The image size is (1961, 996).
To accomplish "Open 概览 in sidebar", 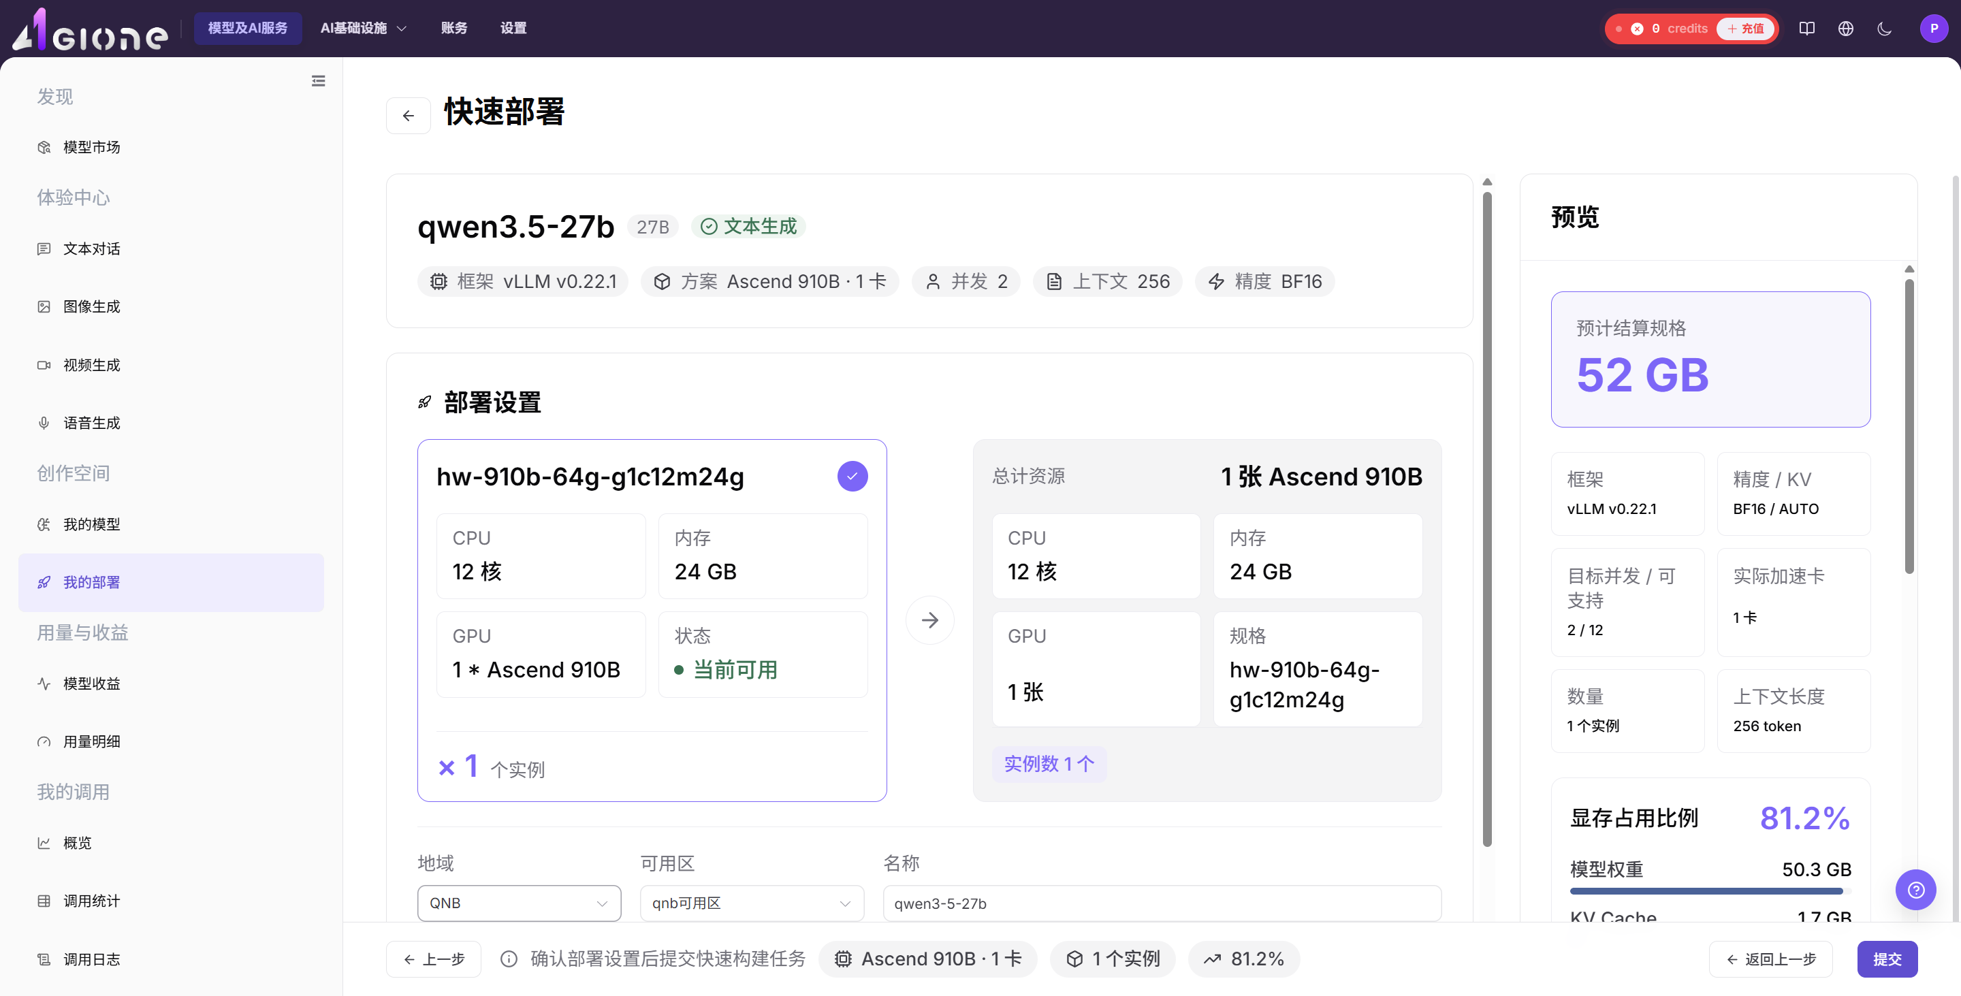I will (x=172, y=842).
